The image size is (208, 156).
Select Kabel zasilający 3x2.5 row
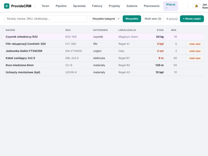(x=104, y=58)
